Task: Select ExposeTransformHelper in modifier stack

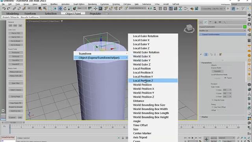Action: pyautogui.click(x=222, y=34)
